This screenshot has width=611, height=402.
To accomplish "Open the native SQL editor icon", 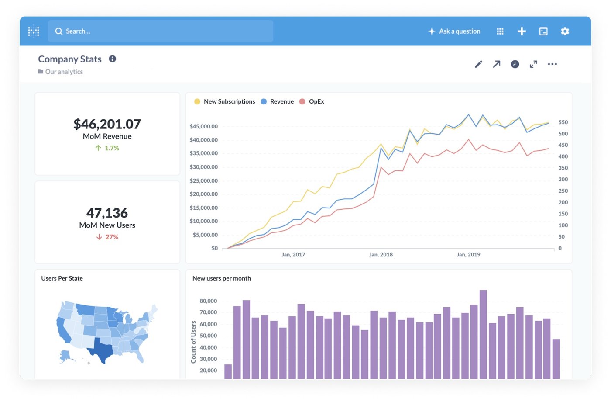I will point(543,31).
